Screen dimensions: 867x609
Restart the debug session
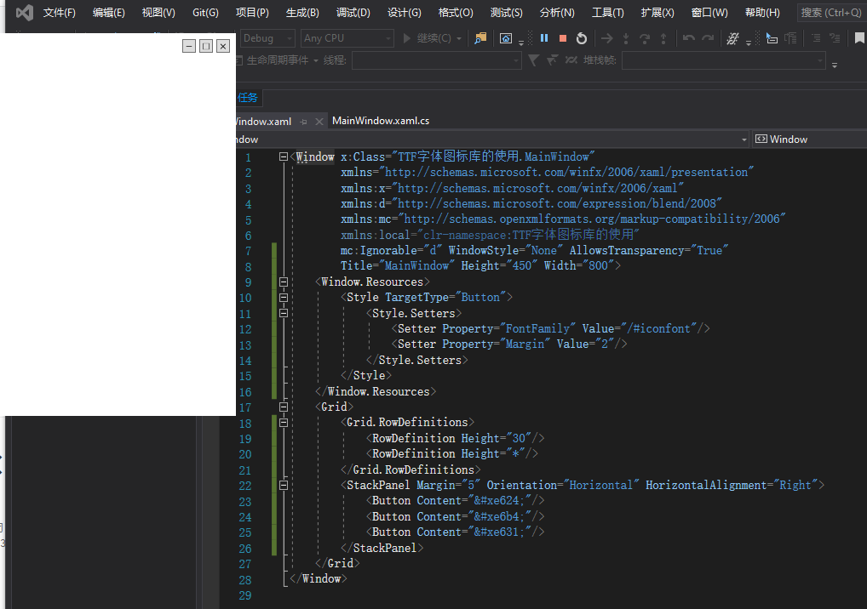(x=581, y=38)
